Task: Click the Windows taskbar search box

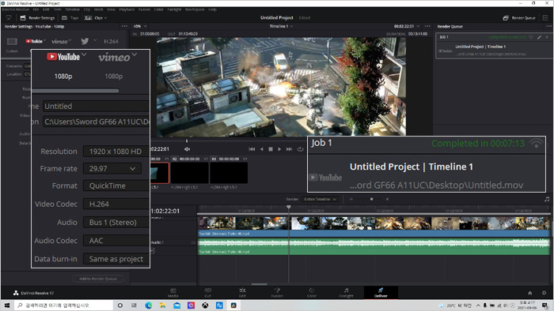Action: 64,305
